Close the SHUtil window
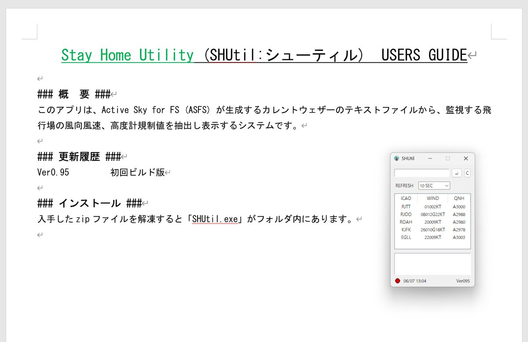528x342 pixels. pyautogui.click(x=466, y=158)
